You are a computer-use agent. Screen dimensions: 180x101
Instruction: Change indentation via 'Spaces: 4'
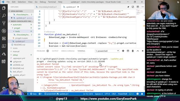(x=99, y=94)
